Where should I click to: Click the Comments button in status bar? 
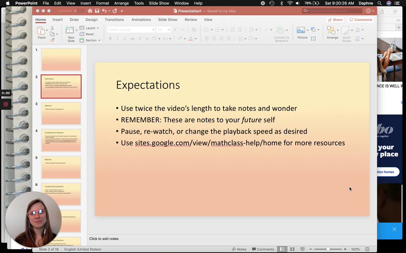point(263,249)
